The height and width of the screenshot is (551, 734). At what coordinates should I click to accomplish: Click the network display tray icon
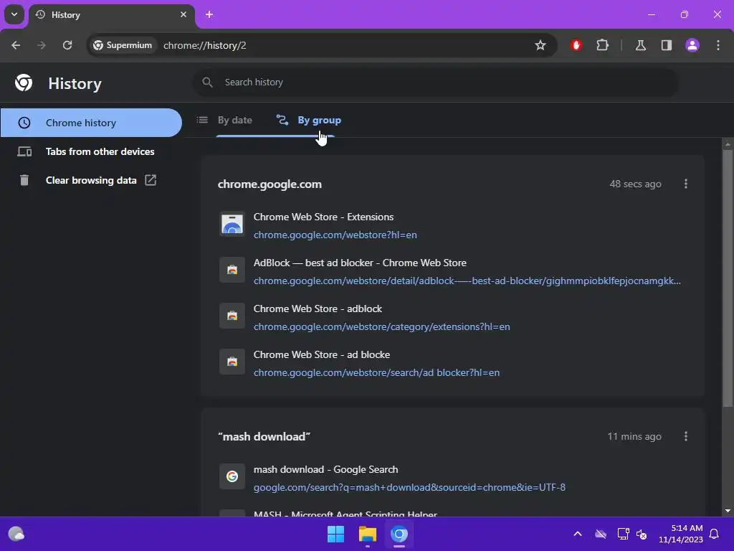coord(623,534)
